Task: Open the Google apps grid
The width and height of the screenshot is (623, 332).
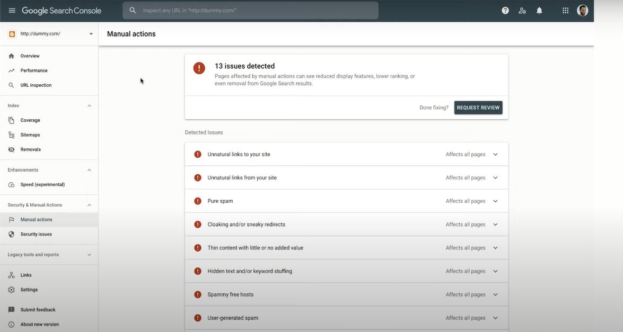Action: click(x=565, y=10)
